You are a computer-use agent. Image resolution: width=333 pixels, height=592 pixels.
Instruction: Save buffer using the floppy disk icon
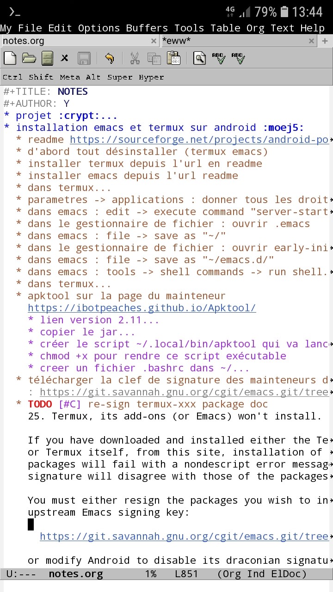84,58
